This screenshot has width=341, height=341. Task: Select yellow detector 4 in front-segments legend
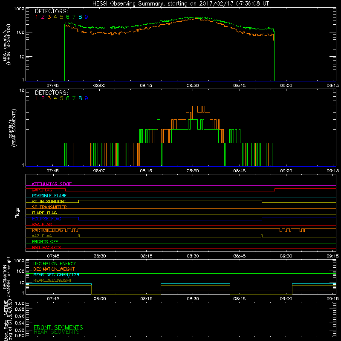pos(55,17)
